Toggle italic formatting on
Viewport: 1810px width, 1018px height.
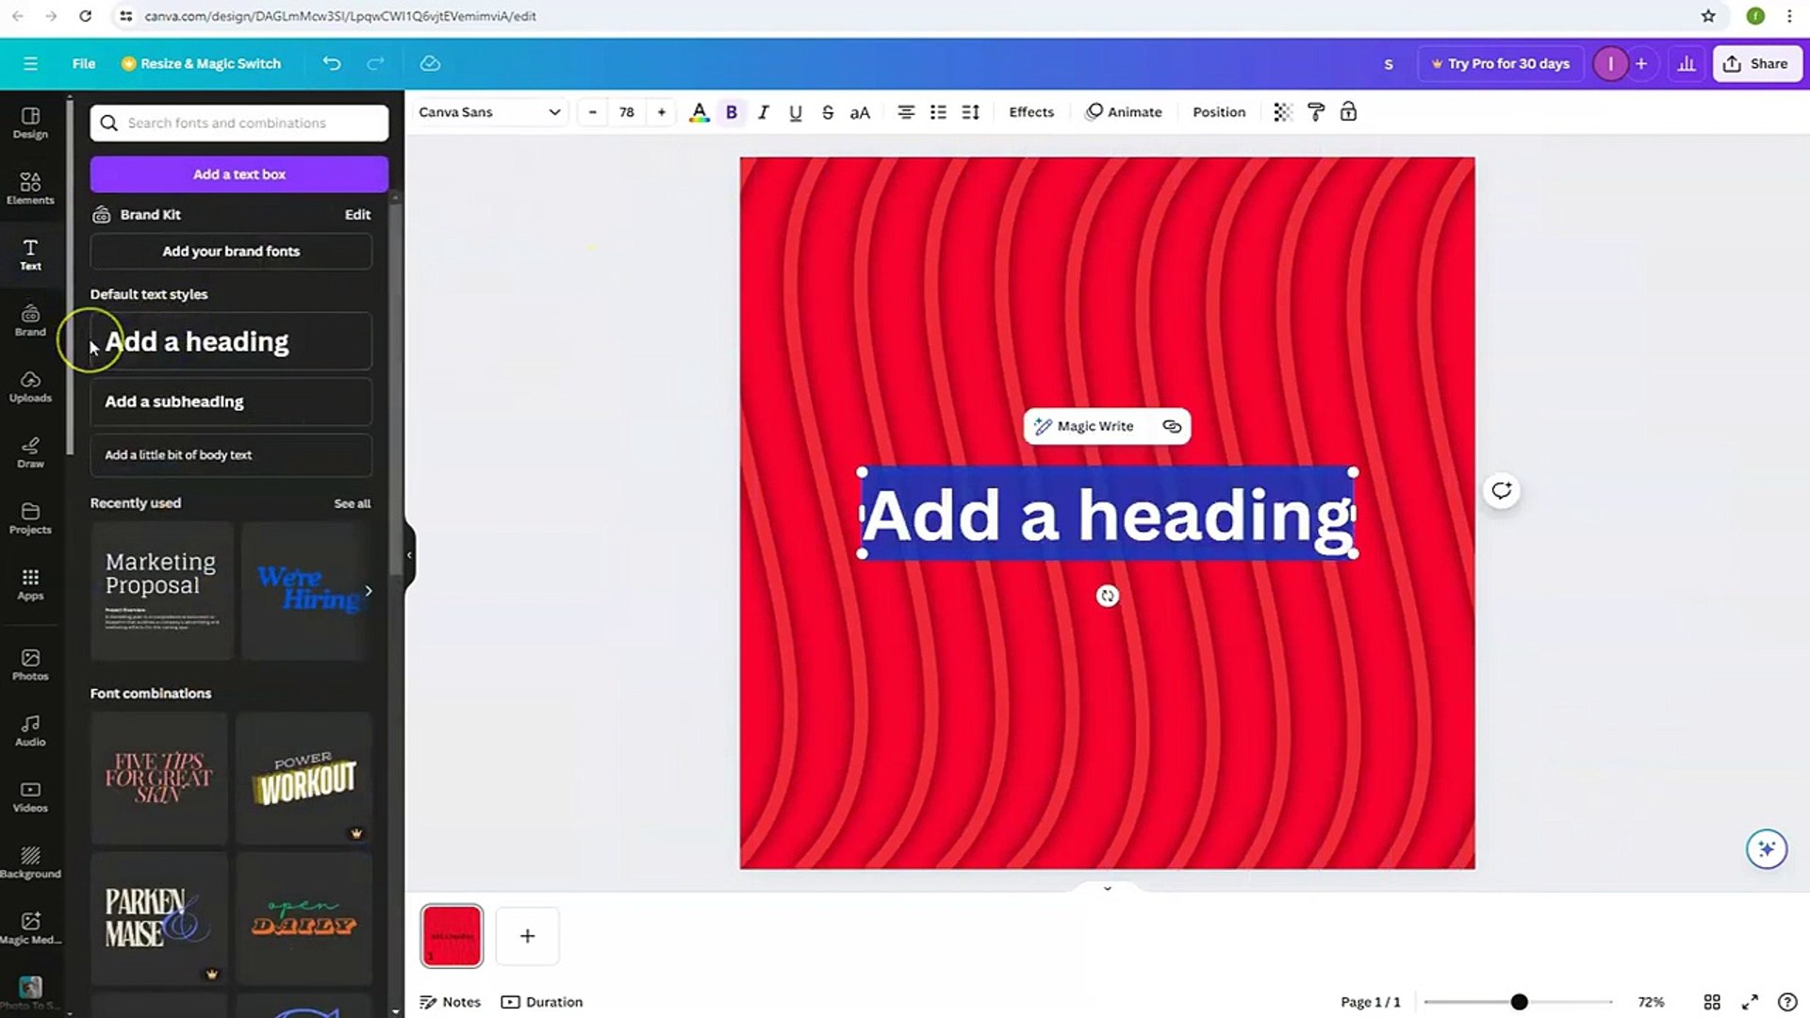coord(764,111)
